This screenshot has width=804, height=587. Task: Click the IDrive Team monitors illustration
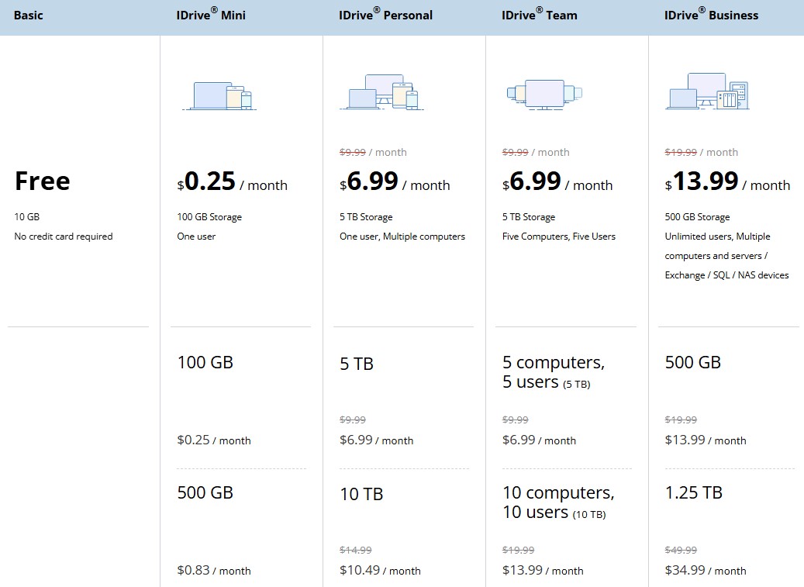click(544, 95)
